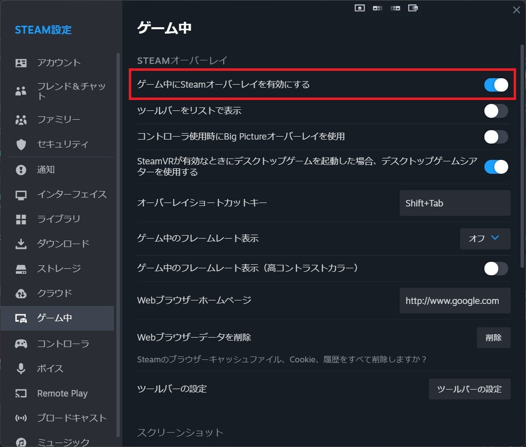
Task: Click the STEAMオーバーレイ section header
Action: coord(182,61)
